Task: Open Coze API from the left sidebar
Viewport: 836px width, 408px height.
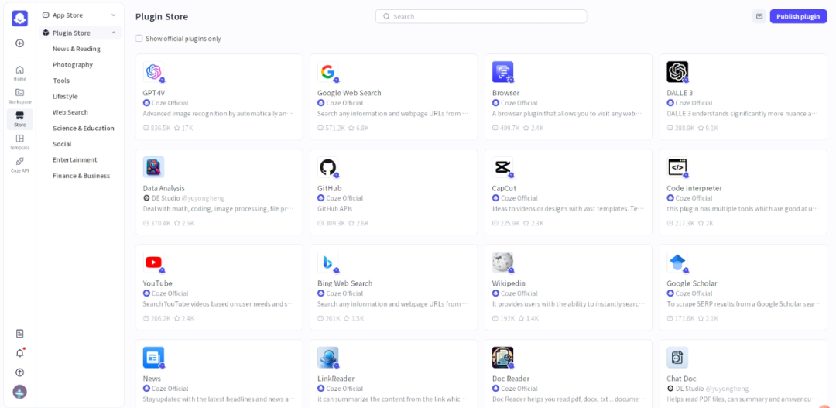Action: (19, 164)
